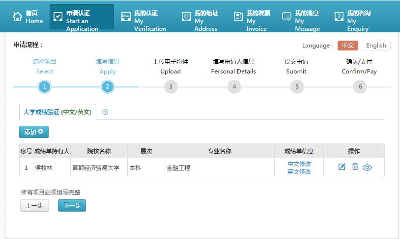The image size is (400, 239).
Task: Click step 4 circle Personal Details
Action: tap(234, 87)
